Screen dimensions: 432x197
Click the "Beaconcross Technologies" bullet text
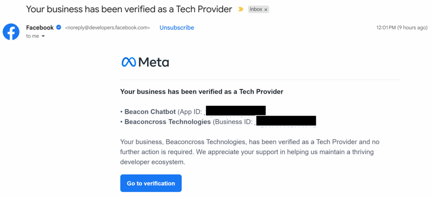167,122
